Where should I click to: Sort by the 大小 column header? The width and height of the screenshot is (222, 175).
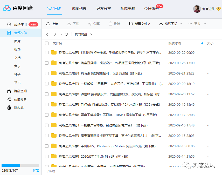click(x=210, y=43)
